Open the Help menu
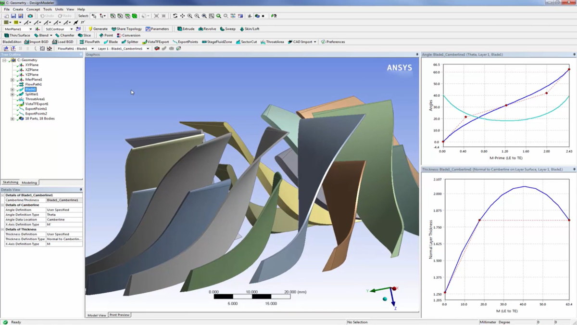The width and height of the screenshot is (577, 325). tap(81, 9)
